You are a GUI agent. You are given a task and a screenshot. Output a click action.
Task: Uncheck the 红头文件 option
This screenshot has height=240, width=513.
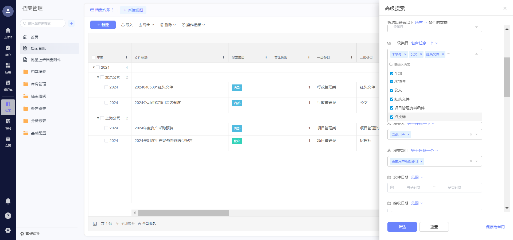[392, 99]
